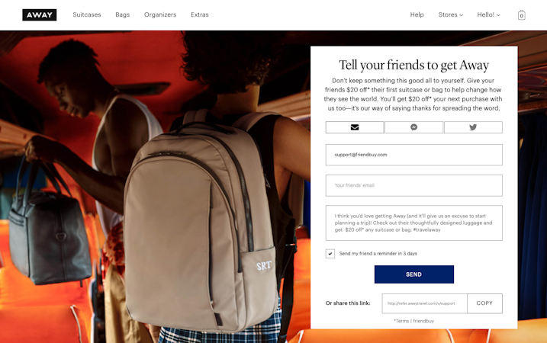Select the email share envelope icon
Viewport: 547px width, 343px height.
(355, 127)
